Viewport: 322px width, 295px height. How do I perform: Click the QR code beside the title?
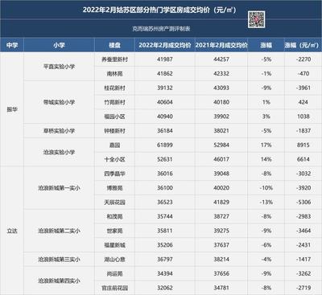click(256, 19)
